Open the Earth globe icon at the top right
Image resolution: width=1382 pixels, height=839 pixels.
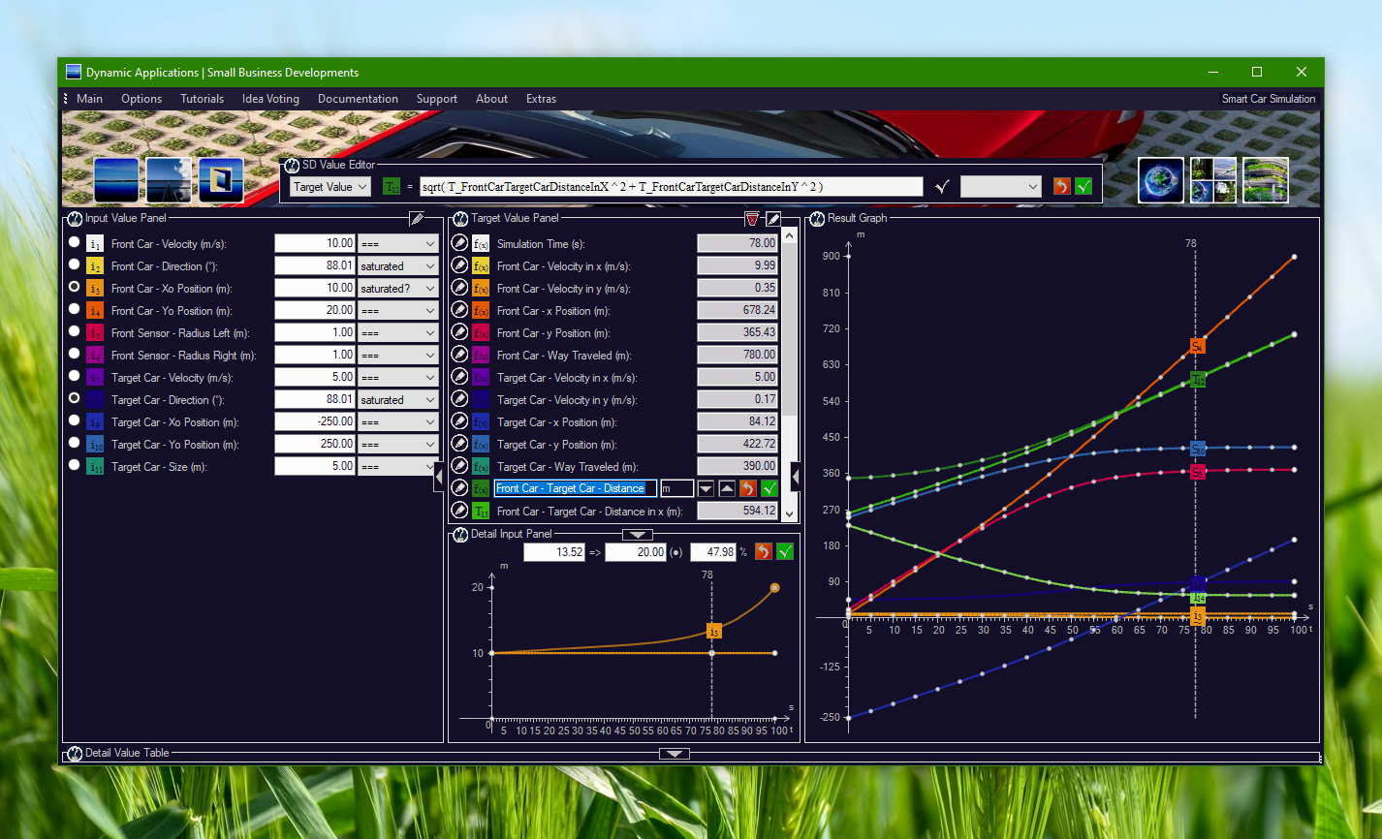1160,180
